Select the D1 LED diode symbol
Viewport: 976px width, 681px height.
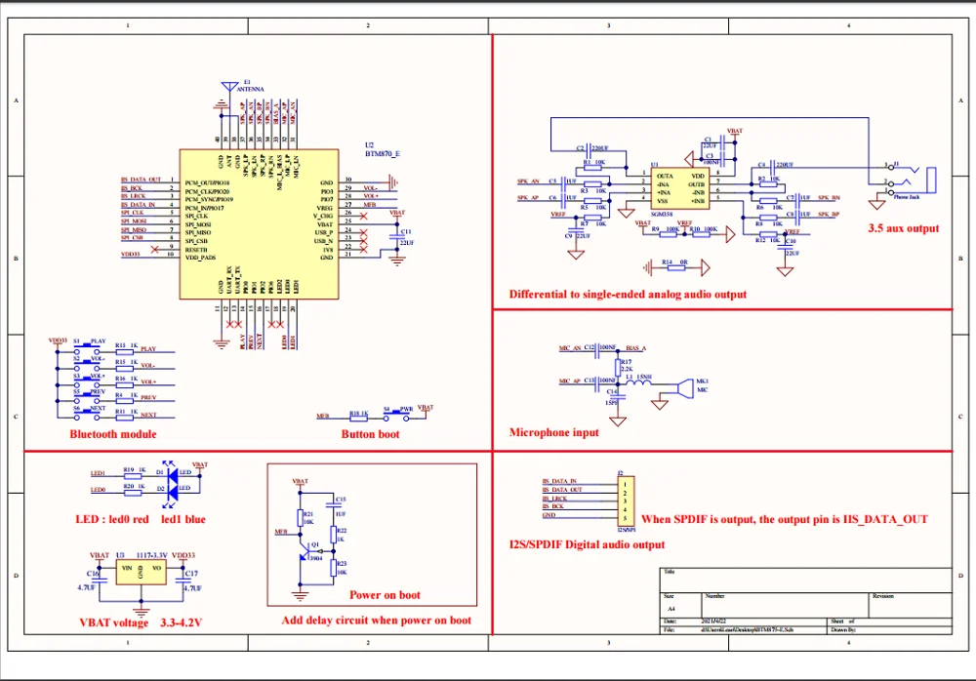click(x=171, y=472)
